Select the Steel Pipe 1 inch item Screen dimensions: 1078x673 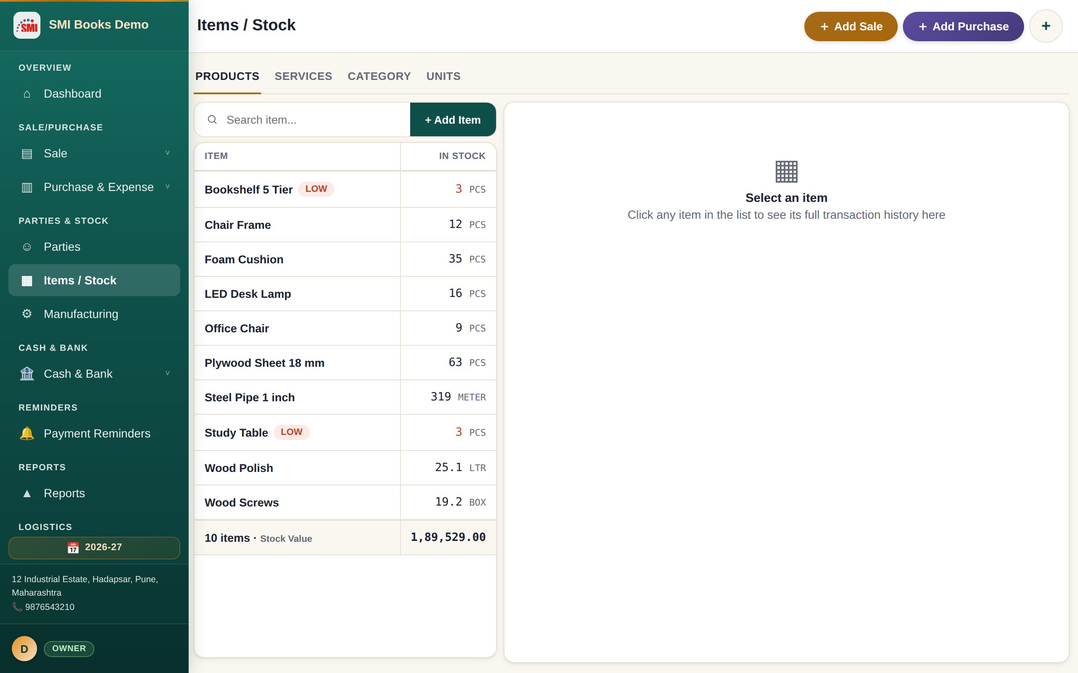point(345,397)
